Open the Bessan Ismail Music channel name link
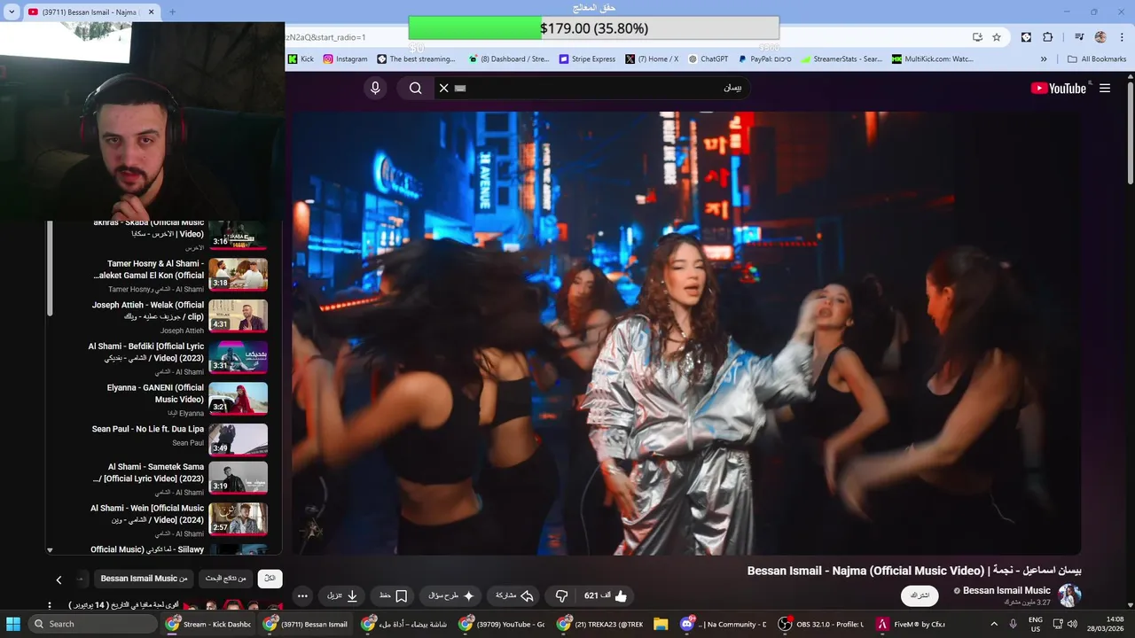This screenshot has width=1135, height=638. point(1006,590)
